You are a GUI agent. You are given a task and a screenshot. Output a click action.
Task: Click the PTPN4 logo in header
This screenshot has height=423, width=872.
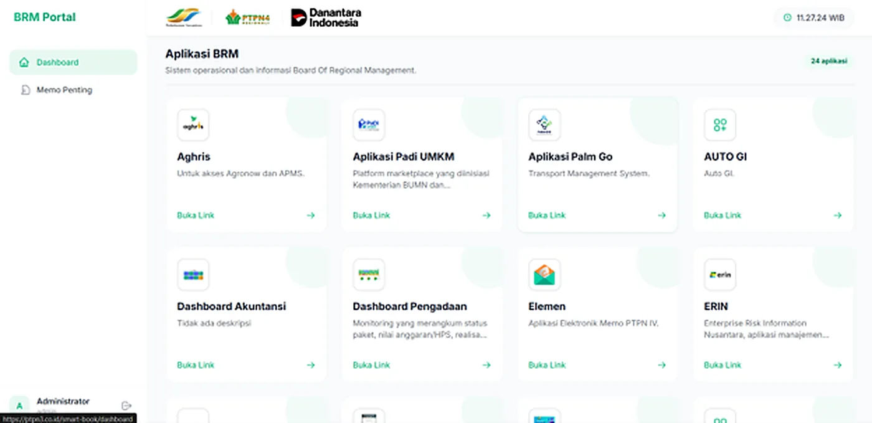pyautogui.click(x=248, y=17)
